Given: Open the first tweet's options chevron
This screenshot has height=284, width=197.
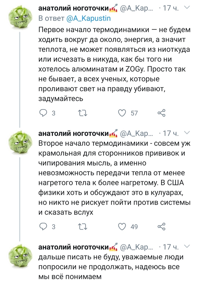Looking at the screenshot, I should tap(187, 8).
